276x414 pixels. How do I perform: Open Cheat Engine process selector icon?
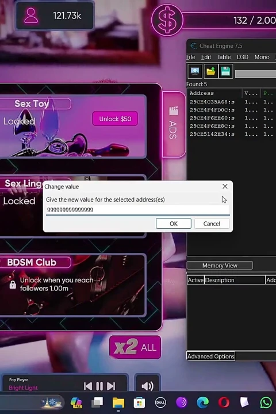[195, 71]
